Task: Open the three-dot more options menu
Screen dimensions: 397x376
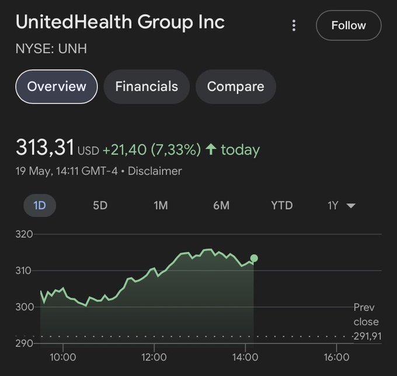Action: pos(294,26)
